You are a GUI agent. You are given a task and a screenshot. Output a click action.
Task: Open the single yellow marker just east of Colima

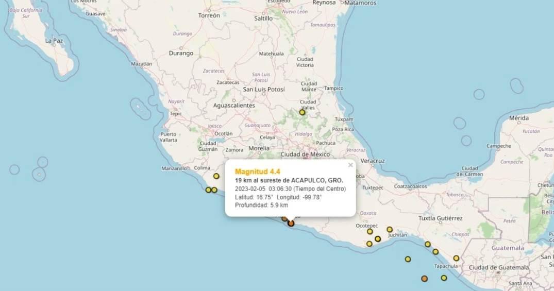pyautogui.click(x=216, y=176)
